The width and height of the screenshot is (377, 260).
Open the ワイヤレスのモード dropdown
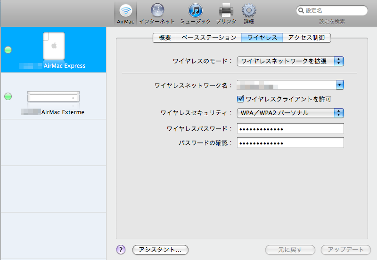[290, 61]
